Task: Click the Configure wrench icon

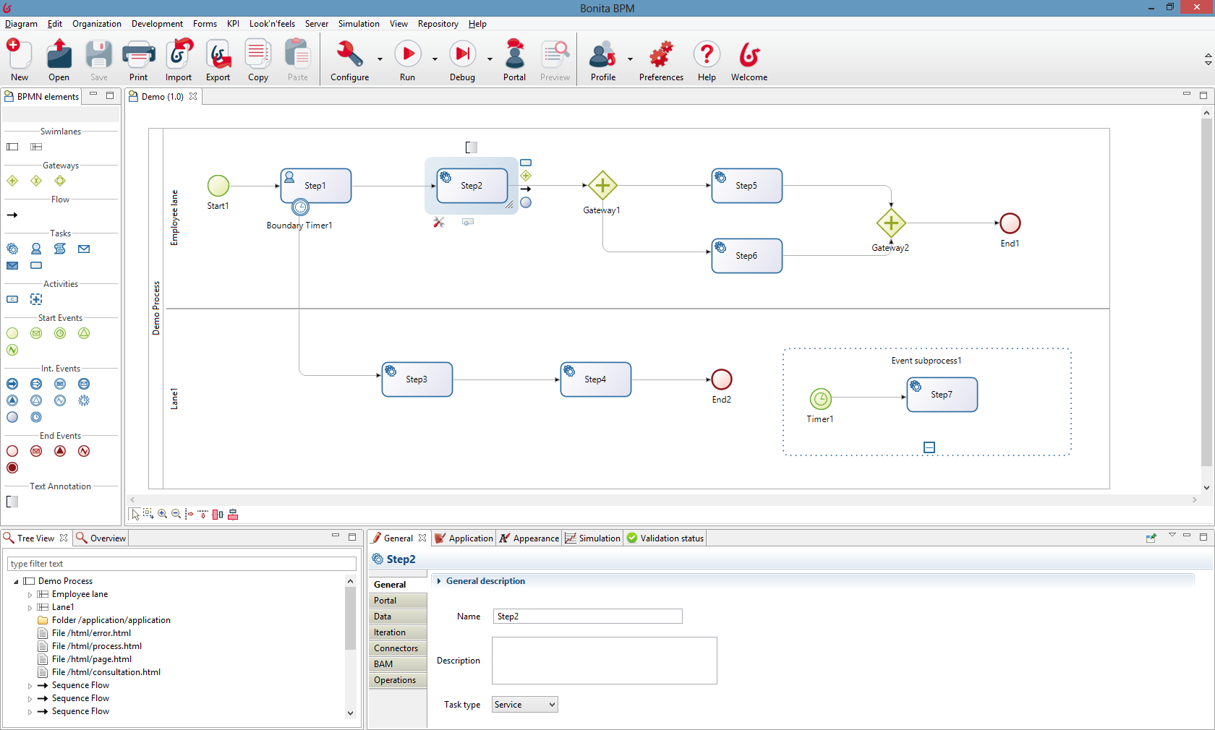Action: pos(349,54)
